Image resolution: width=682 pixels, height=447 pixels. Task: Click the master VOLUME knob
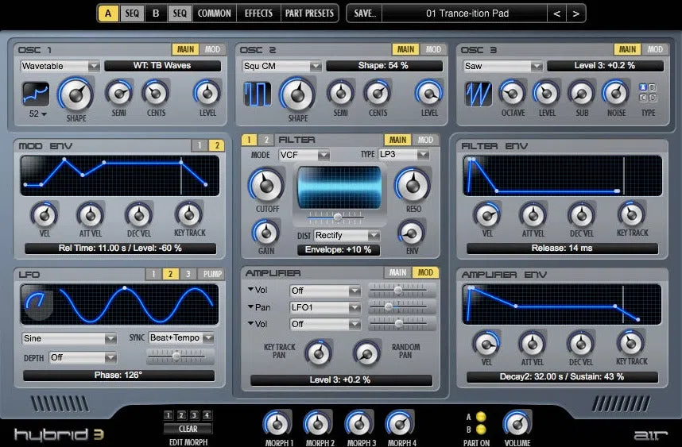517,423
